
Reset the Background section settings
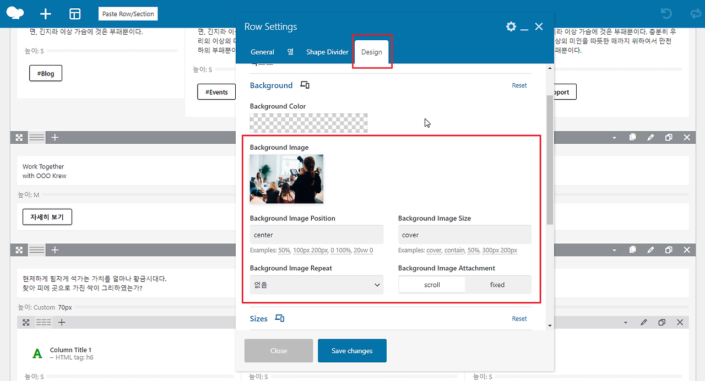coord(519,85)
